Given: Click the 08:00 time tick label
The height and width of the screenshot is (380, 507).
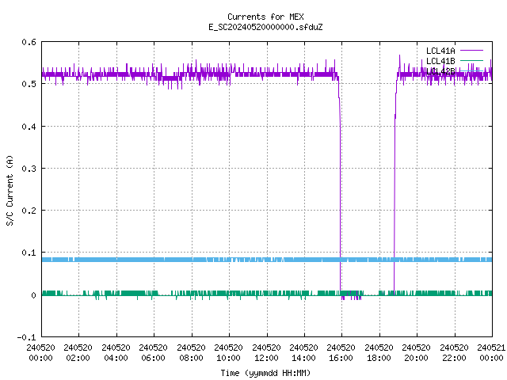Looking at the screenshot, I should tap(191, 358).
